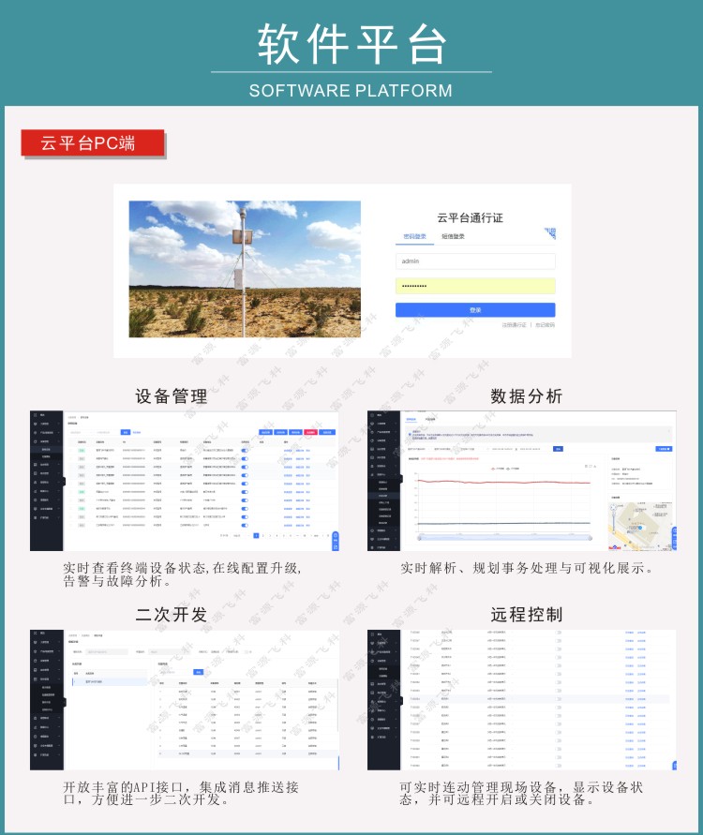The image size is (703, 835).
Task: Open the 注册通行证 register link
Action: tap(515, 325)
